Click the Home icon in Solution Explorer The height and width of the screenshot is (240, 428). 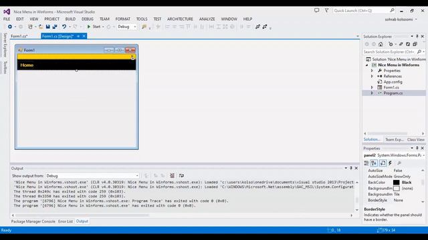(x=381, y=44)
